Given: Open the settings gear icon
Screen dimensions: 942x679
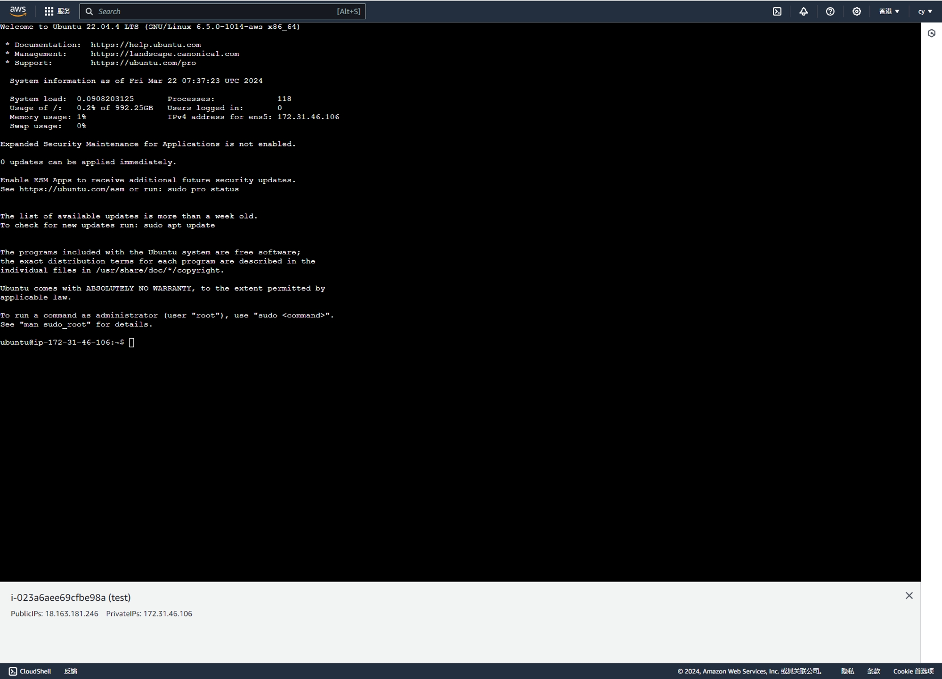Looking at the screenshot, I should (x=856, y=11).
